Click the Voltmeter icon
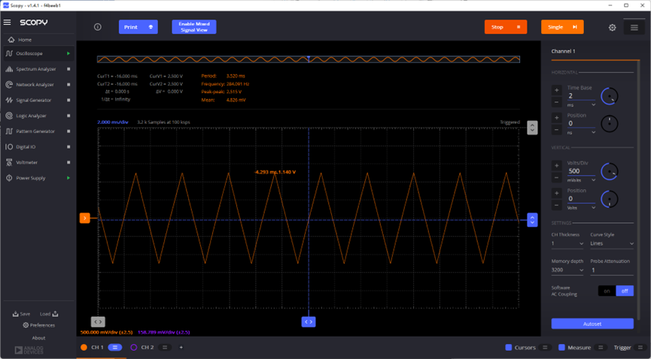This screenshot has width=651, height=359. tap(9, 162)
